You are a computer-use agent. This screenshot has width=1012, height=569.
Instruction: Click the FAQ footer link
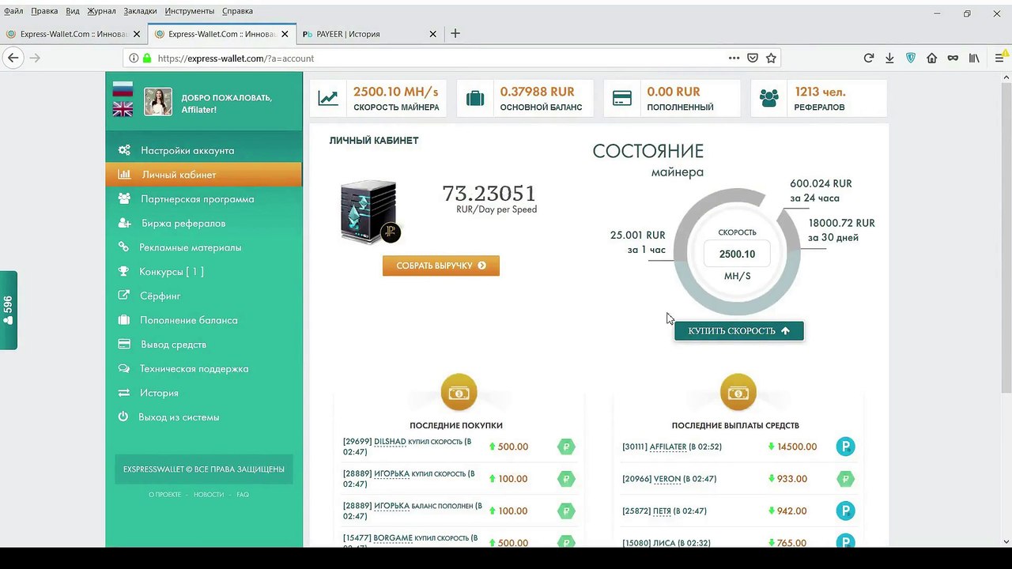click(243, 495)
